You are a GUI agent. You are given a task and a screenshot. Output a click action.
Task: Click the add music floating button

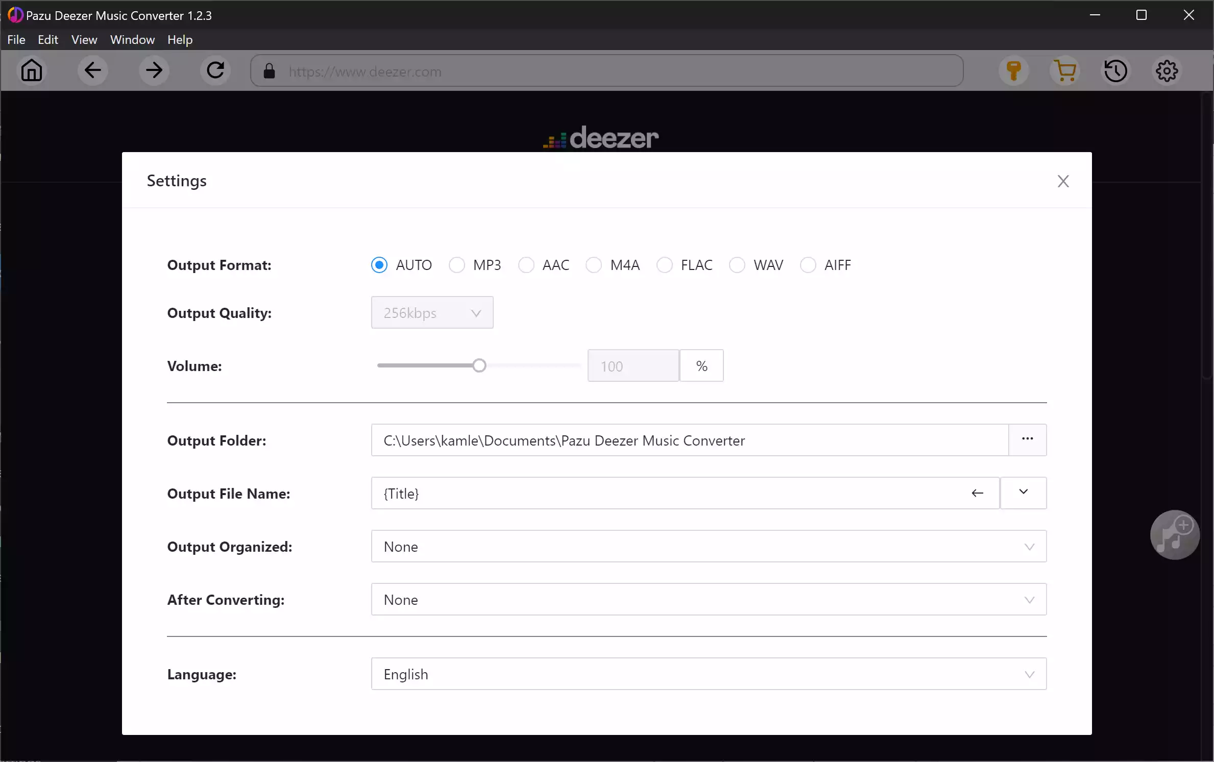pyautogui.click(x=1175, y=535)
